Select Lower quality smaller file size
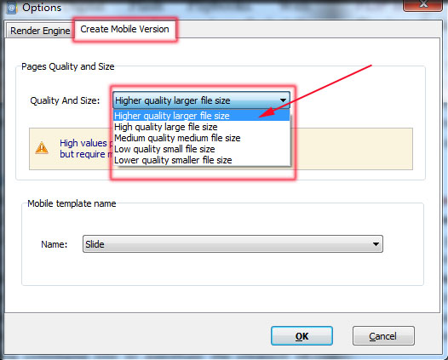The width and height of the screenshot is (448, 360). [x=201, y=160]
